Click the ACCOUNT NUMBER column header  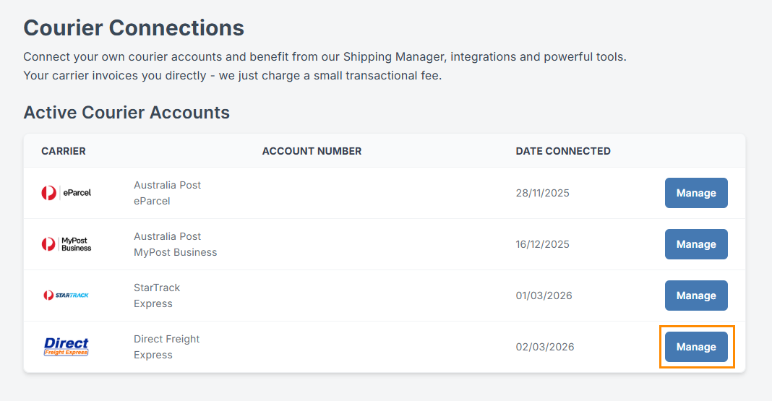click(x=312, y=151)
